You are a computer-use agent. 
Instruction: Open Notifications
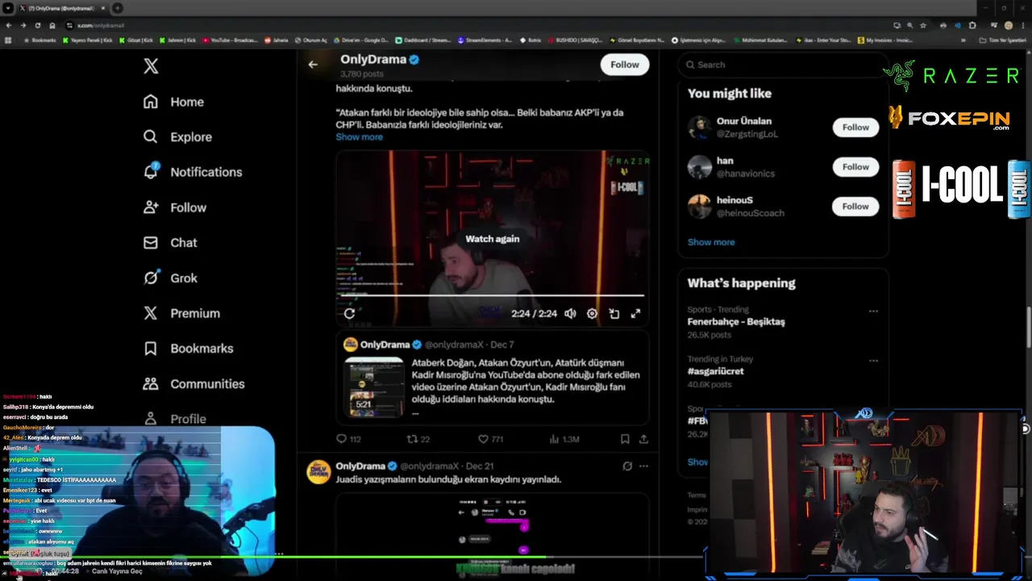click(192, 172)
